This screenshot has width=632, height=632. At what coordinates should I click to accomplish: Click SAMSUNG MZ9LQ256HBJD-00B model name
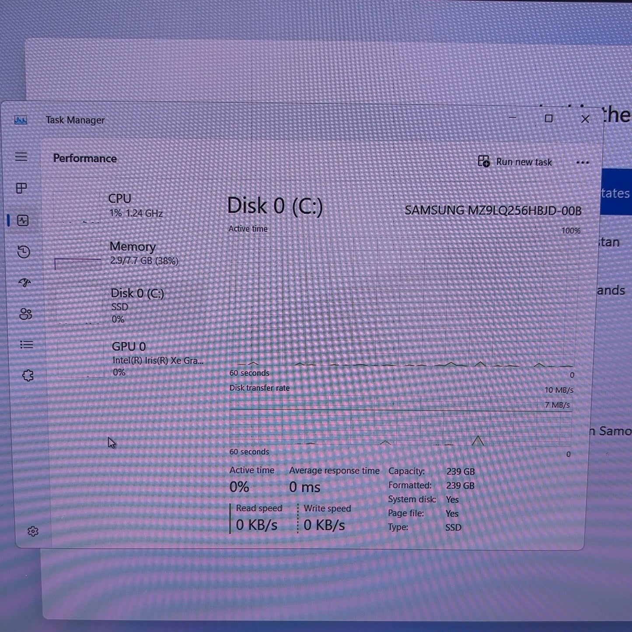(x=493, y=210)
